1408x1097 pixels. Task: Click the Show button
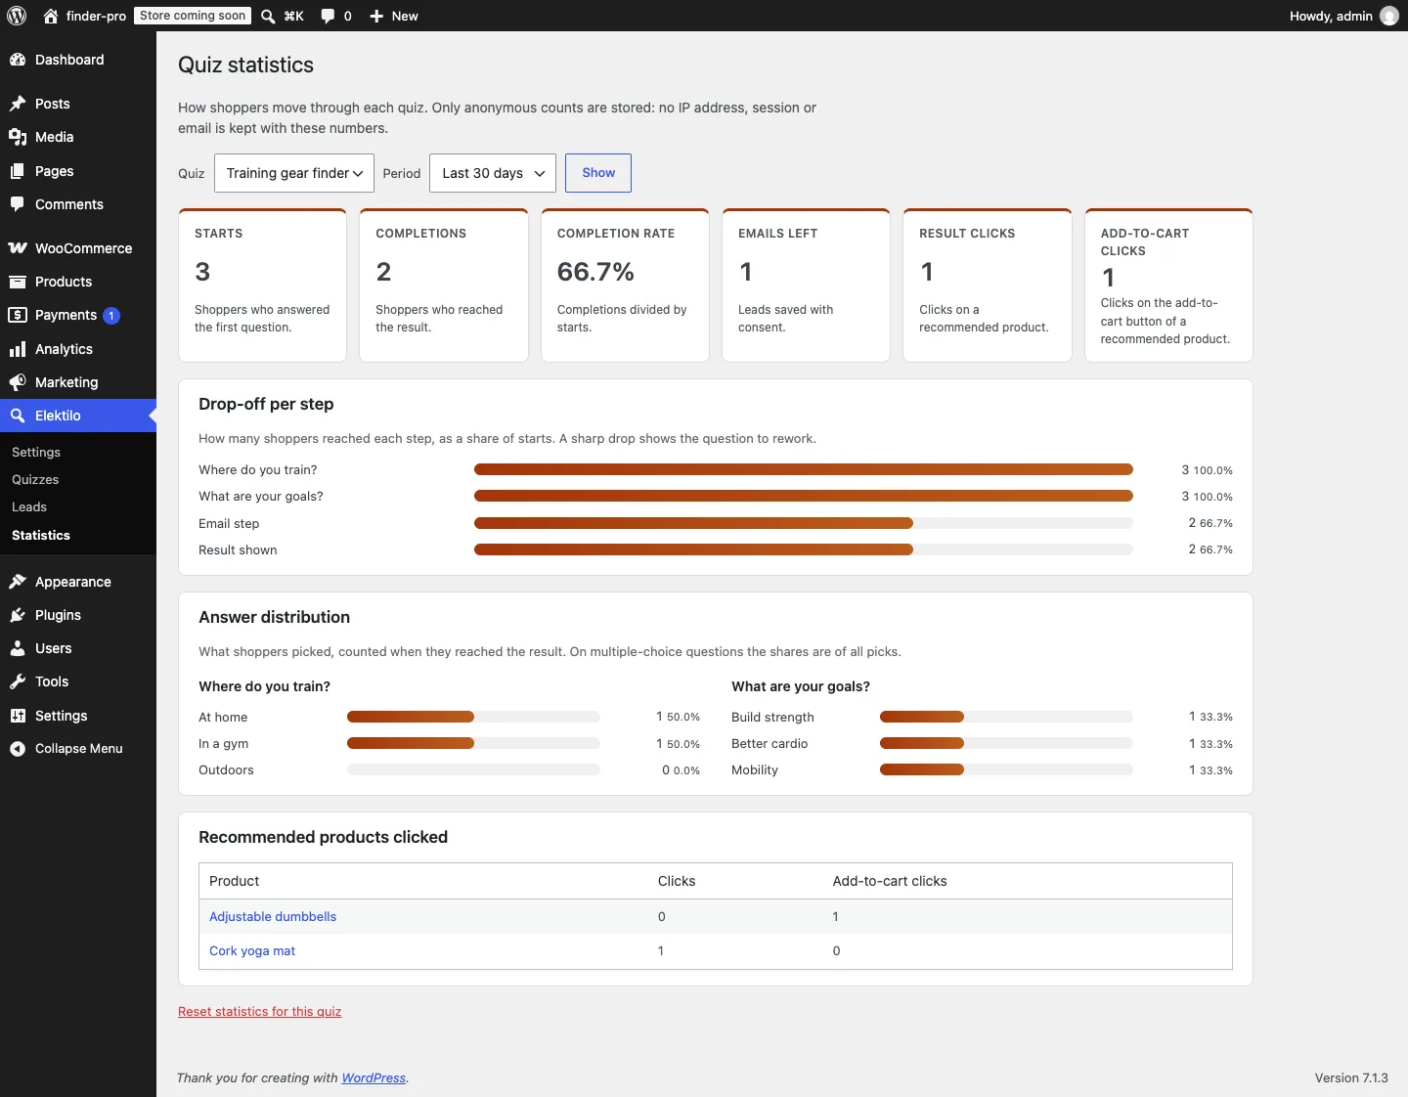coord(598,173)
